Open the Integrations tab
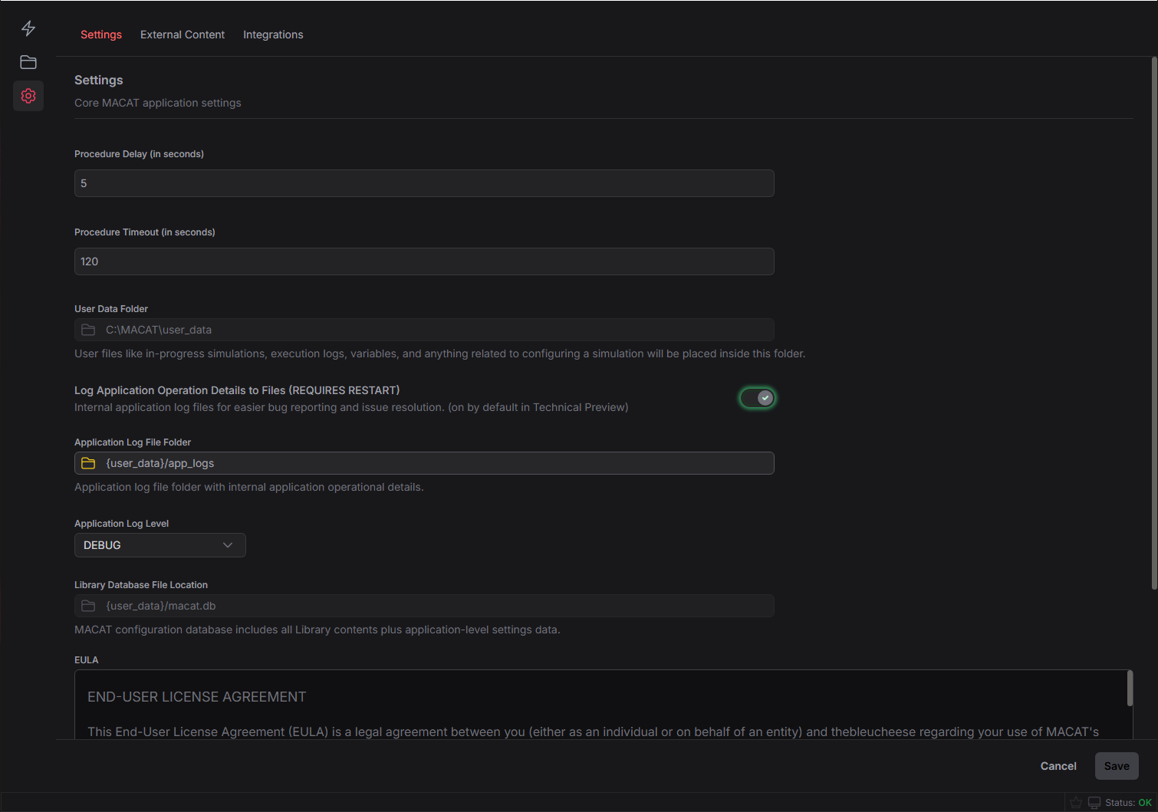 pyautogui.click(x=273, y=35)
